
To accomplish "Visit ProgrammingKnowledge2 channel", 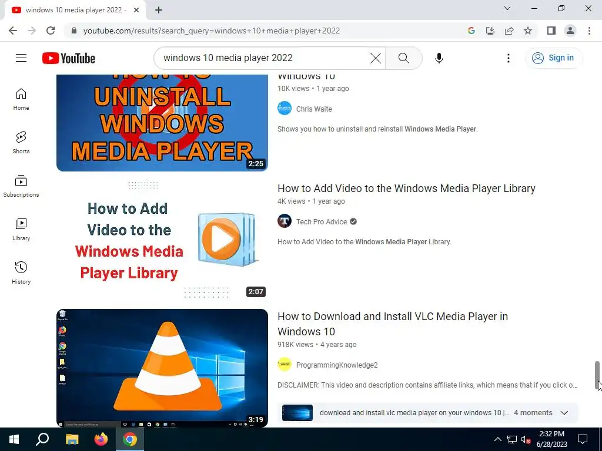I will (x=337, y=365).
